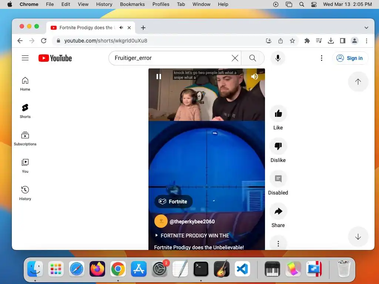Dislike the Fortnite Short
The image size is (379, 284).
coord(278,146)
